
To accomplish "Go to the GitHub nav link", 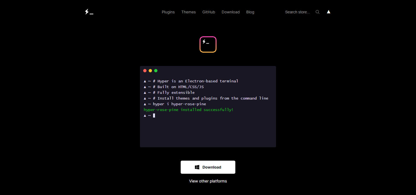I will 209,12.
